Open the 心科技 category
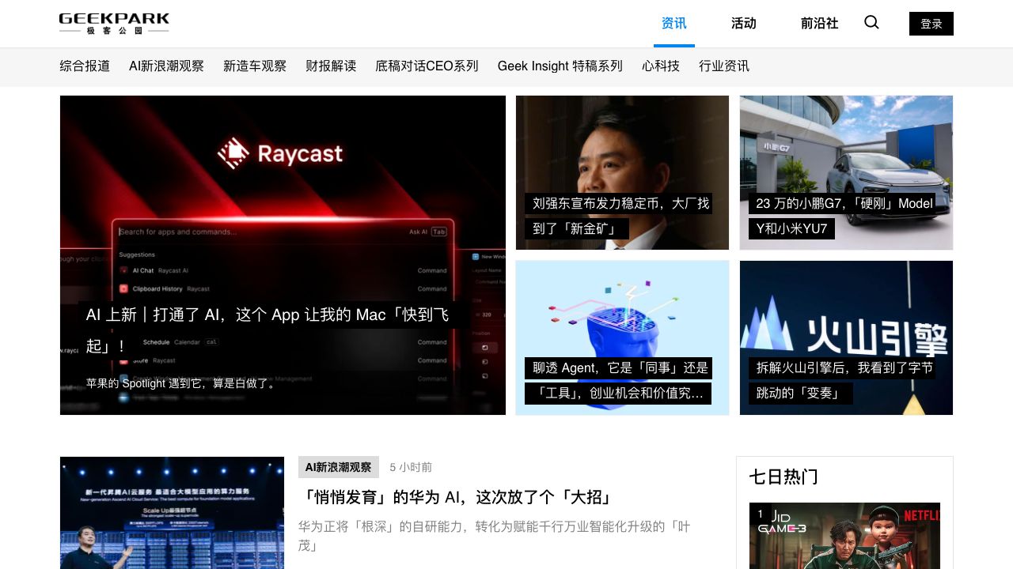 click(x=661, y=66)
